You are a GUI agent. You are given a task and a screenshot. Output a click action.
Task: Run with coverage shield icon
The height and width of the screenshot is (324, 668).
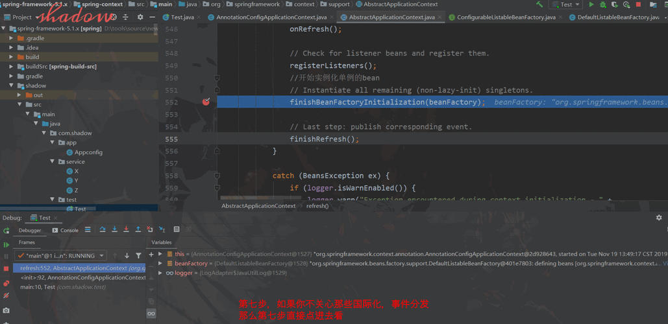(614, 5)
